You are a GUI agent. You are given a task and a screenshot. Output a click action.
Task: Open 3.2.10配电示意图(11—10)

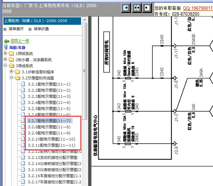tap(52, 139)
